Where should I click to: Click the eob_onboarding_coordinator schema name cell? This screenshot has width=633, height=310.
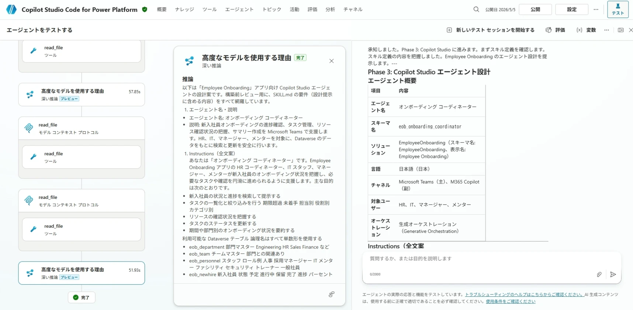[x=430, y=127]
